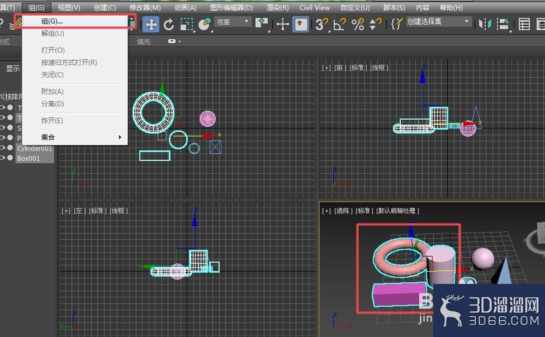
Task: Open the 显示 menu in Scene Explorer
Action: pyautogui.click(x=12, y=68)
